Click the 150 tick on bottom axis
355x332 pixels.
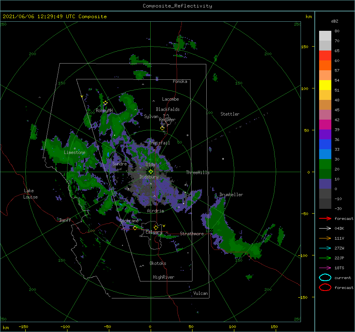274,326
